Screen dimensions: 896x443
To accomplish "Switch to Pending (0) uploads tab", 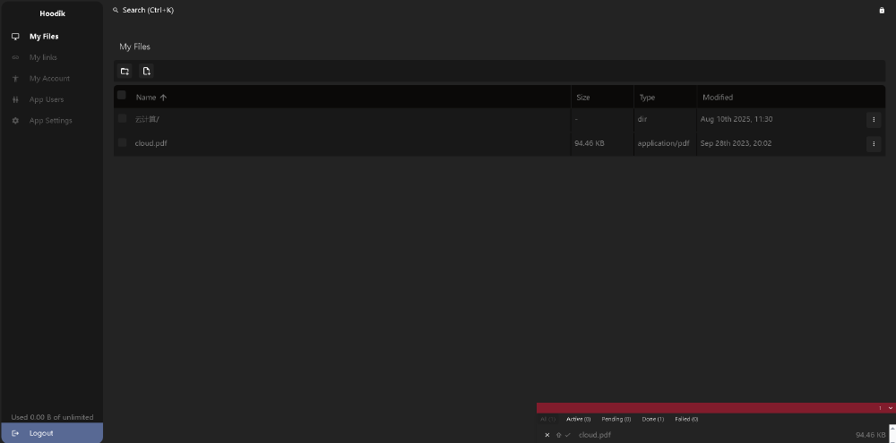I will pos(616,419).
